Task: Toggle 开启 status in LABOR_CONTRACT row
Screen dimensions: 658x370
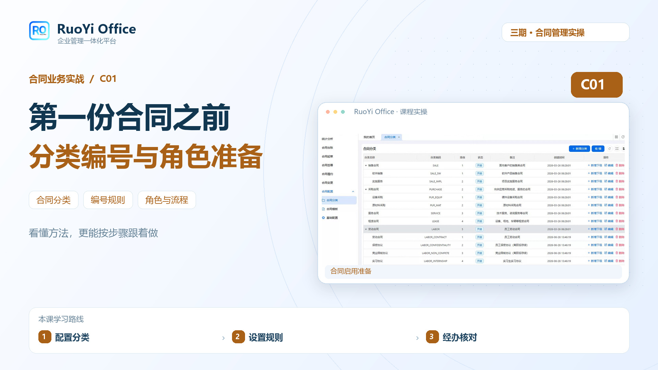Action: tap(479, 237)
